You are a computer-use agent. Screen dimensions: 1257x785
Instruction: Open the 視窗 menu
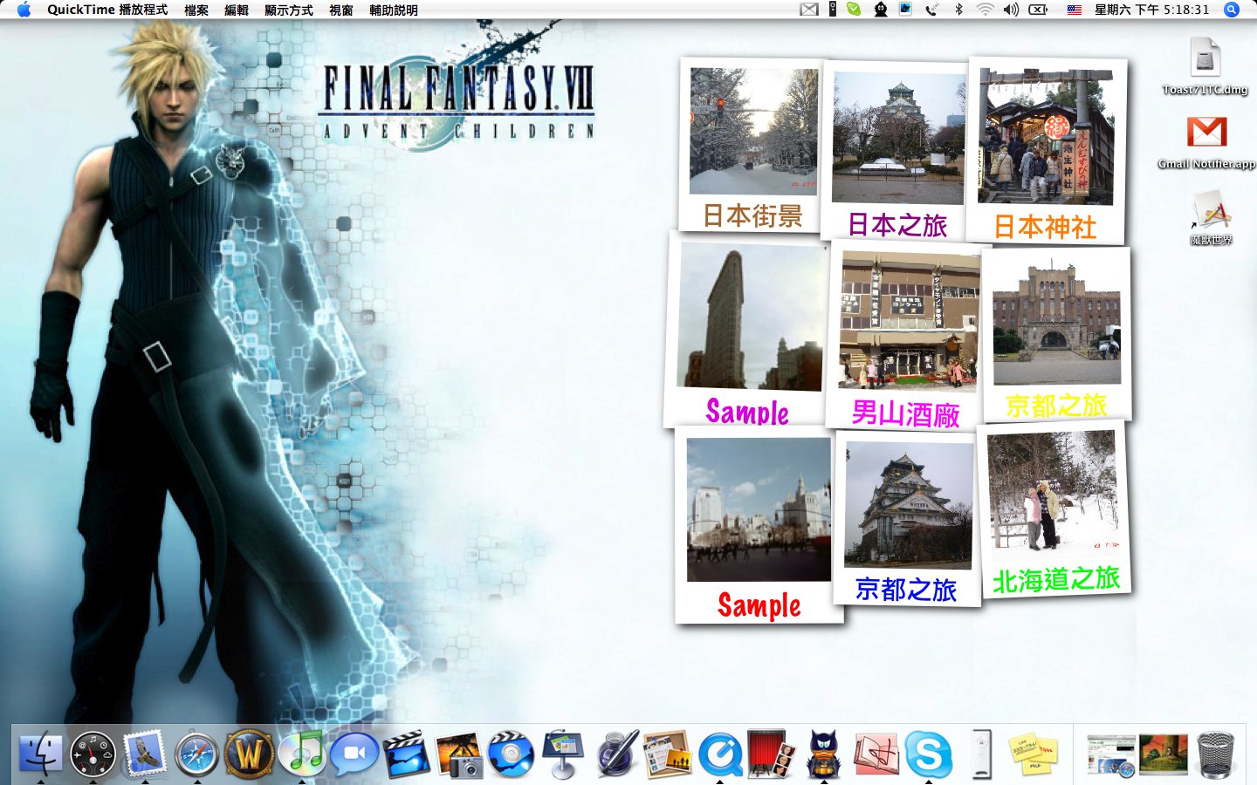tap(341, 10)
